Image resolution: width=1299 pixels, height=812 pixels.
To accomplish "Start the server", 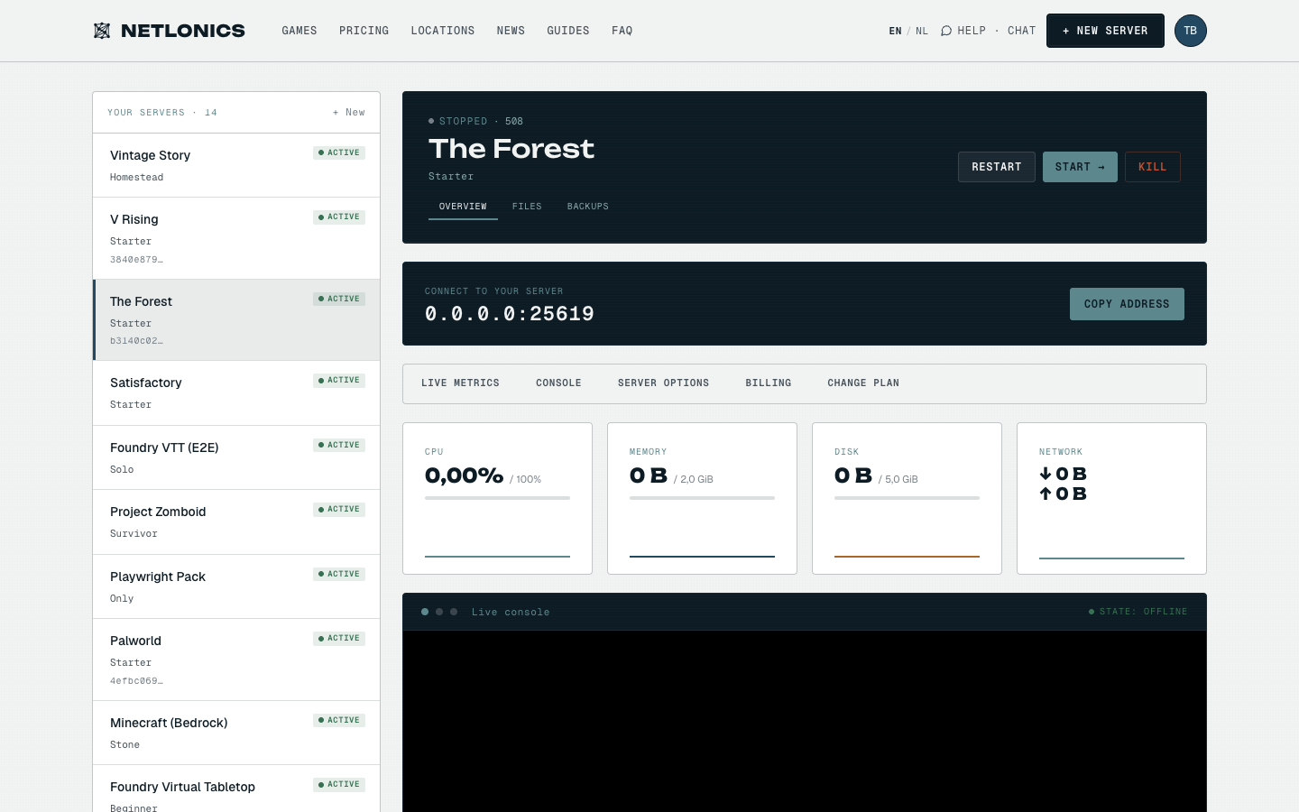I will pyautogui.click(x=1080, y=167).
